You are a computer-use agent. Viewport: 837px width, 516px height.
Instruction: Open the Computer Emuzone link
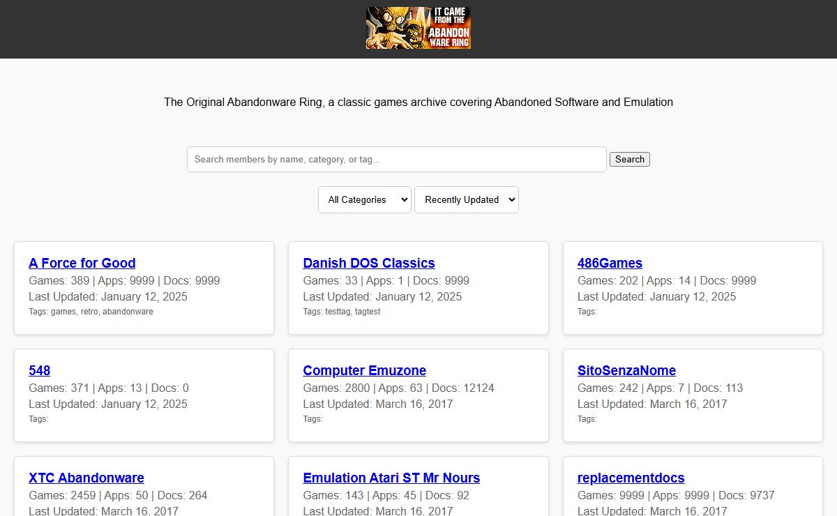coord(364,370)
